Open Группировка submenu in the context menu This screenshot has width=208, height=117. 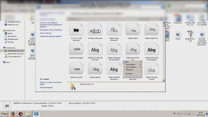coord(133,67)
